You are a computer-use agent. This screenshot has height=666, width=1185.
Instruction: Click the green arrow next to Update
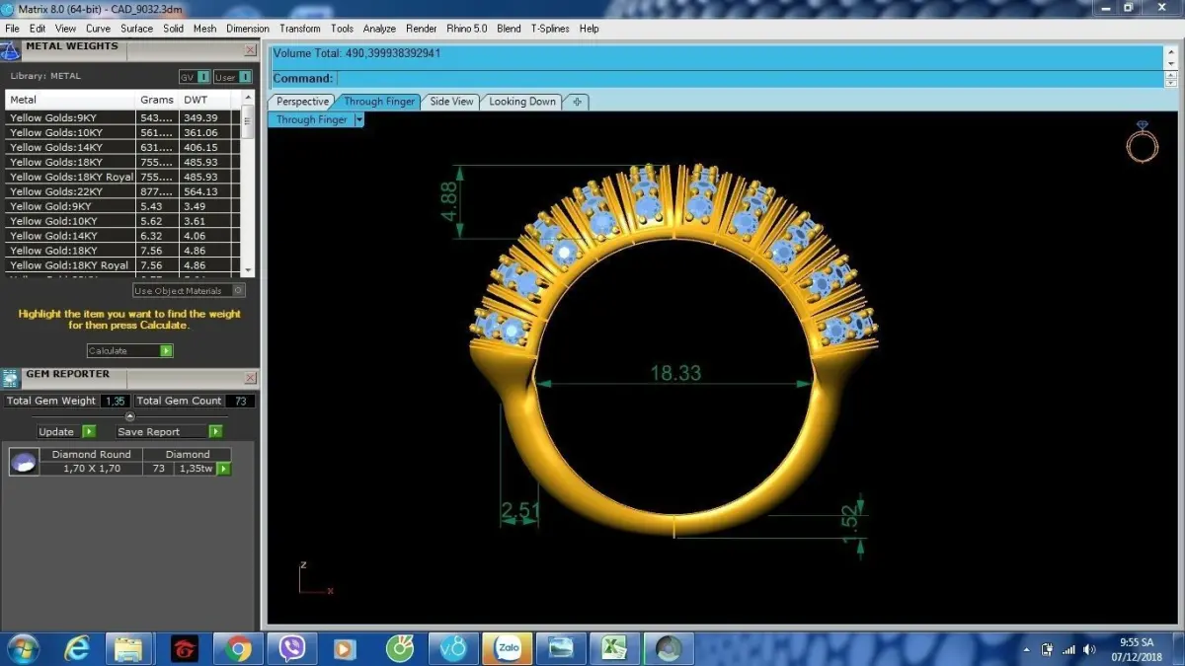click(x=89, y=431)
